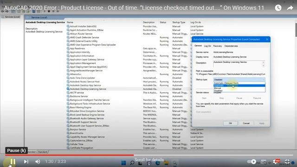Screen dimensions: 297x167
Task: Click Cancel in the properties dialog
Action: 246,123
